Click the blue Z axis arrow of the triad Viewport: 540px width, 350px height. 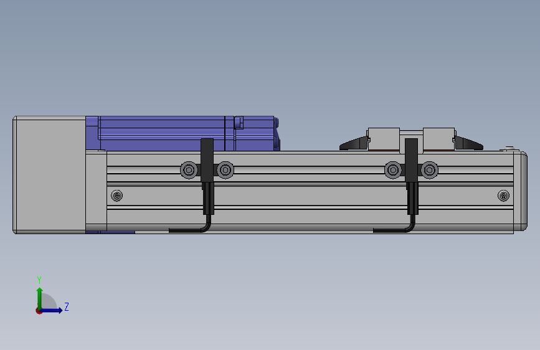coord(52,310)
